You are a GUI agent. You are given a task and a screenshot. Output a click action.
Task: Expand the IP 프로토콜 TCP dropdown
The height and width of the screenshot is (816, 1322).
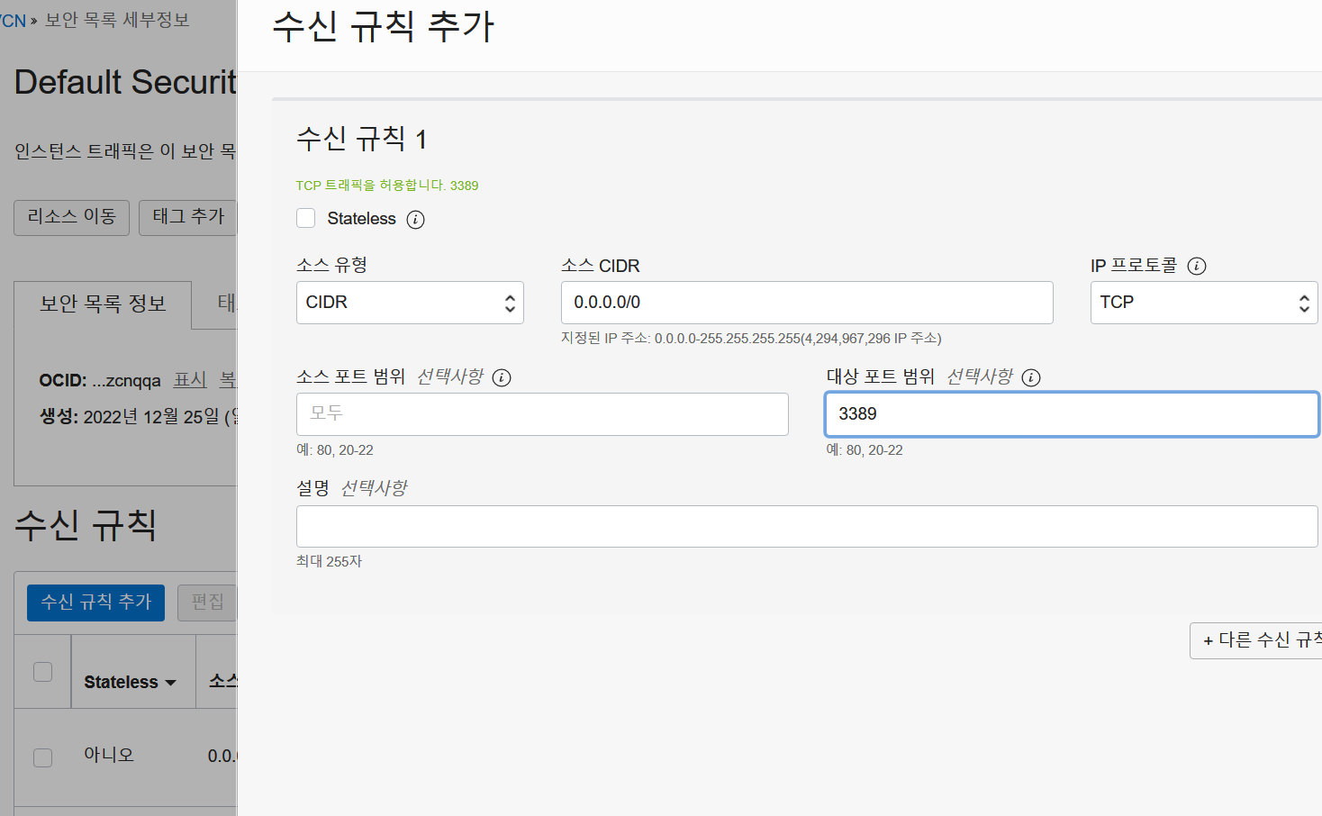coord(1204,303)
